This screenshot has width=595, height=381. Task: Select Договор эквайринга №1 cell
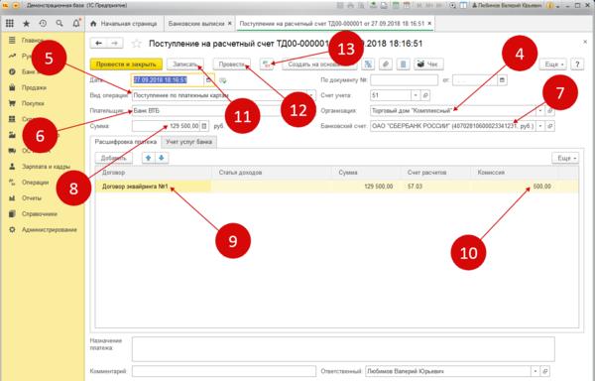point(154,187)
